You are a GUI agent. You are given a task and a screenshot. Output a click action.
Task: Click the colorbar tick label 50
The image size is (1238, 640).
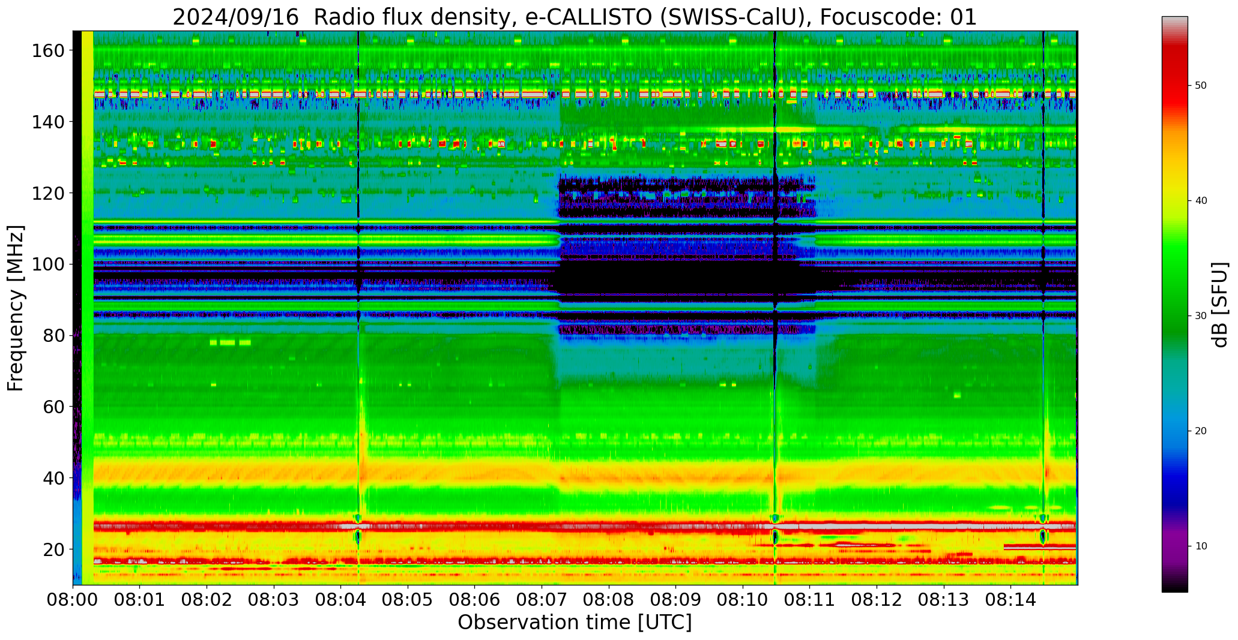click(x=1201, y=85)
